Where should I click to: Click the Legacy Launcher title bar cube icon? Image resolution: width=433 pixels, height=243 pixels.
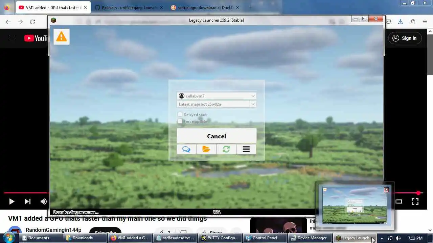coord(53,20)
